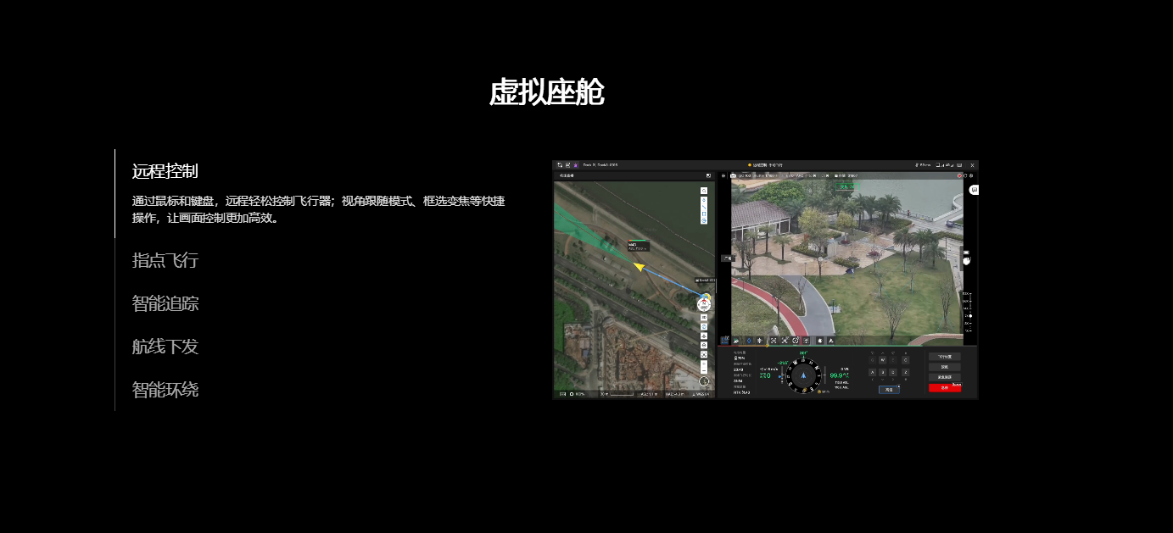Toggle the chat bubble panel on camera view

974,190
